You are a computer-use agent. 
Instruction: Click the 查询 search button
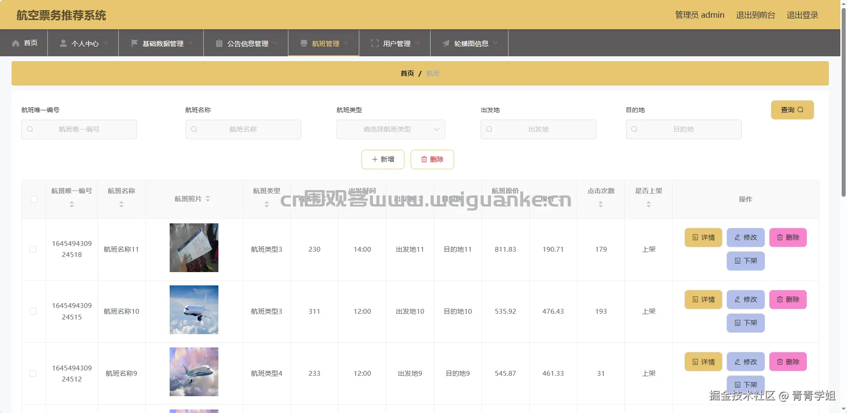(x=792, y=110)
